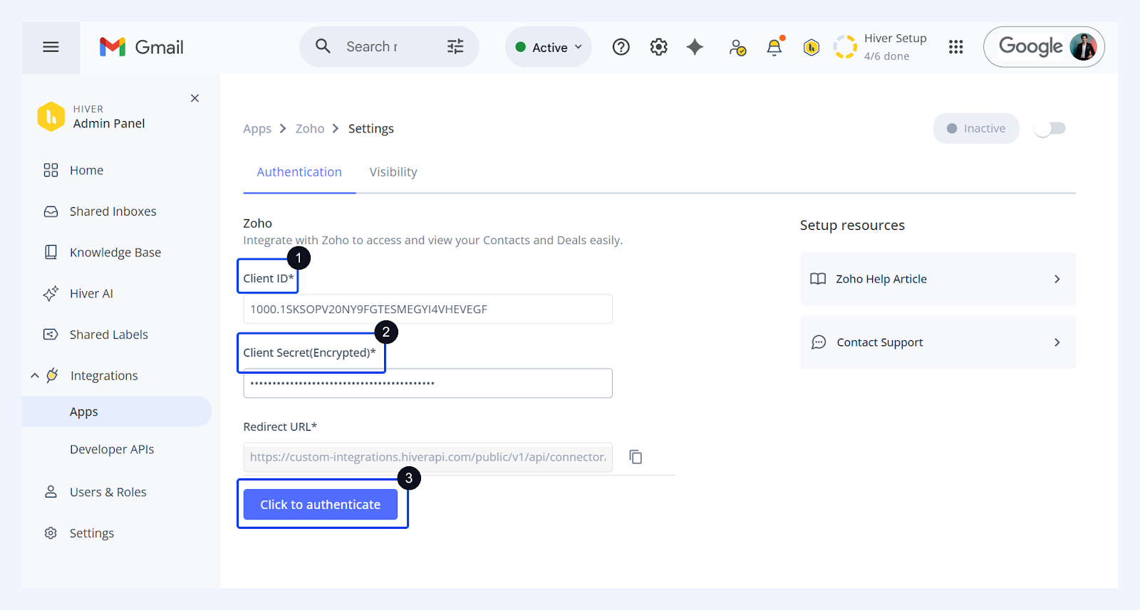
Task: Toggle the Zoho integration active switch
Action: coord(1050,129)
